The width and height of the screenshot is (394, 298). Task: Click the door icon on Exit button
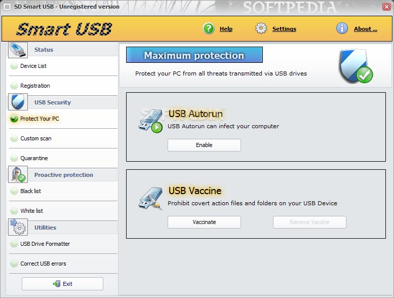57,284
